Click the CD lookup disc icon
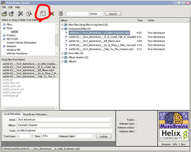 tap(29, 14)
